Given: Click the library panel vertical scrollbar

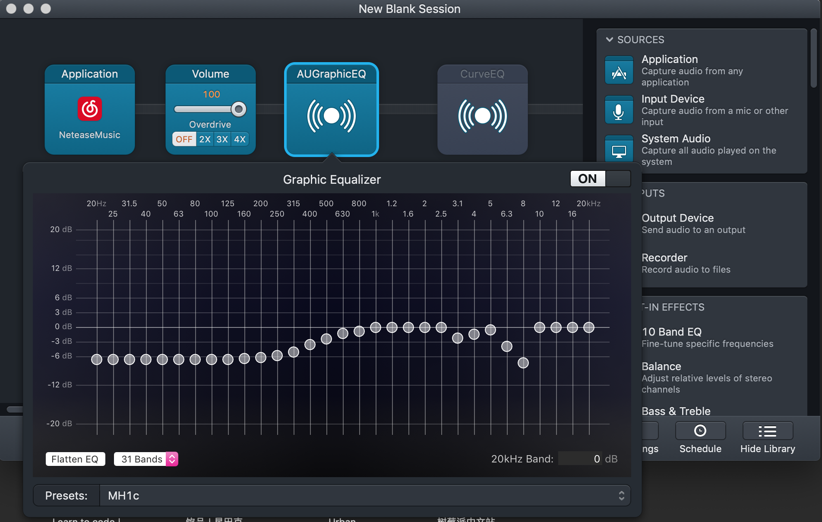Looking at the screenshot, I should tap(813, 58).
